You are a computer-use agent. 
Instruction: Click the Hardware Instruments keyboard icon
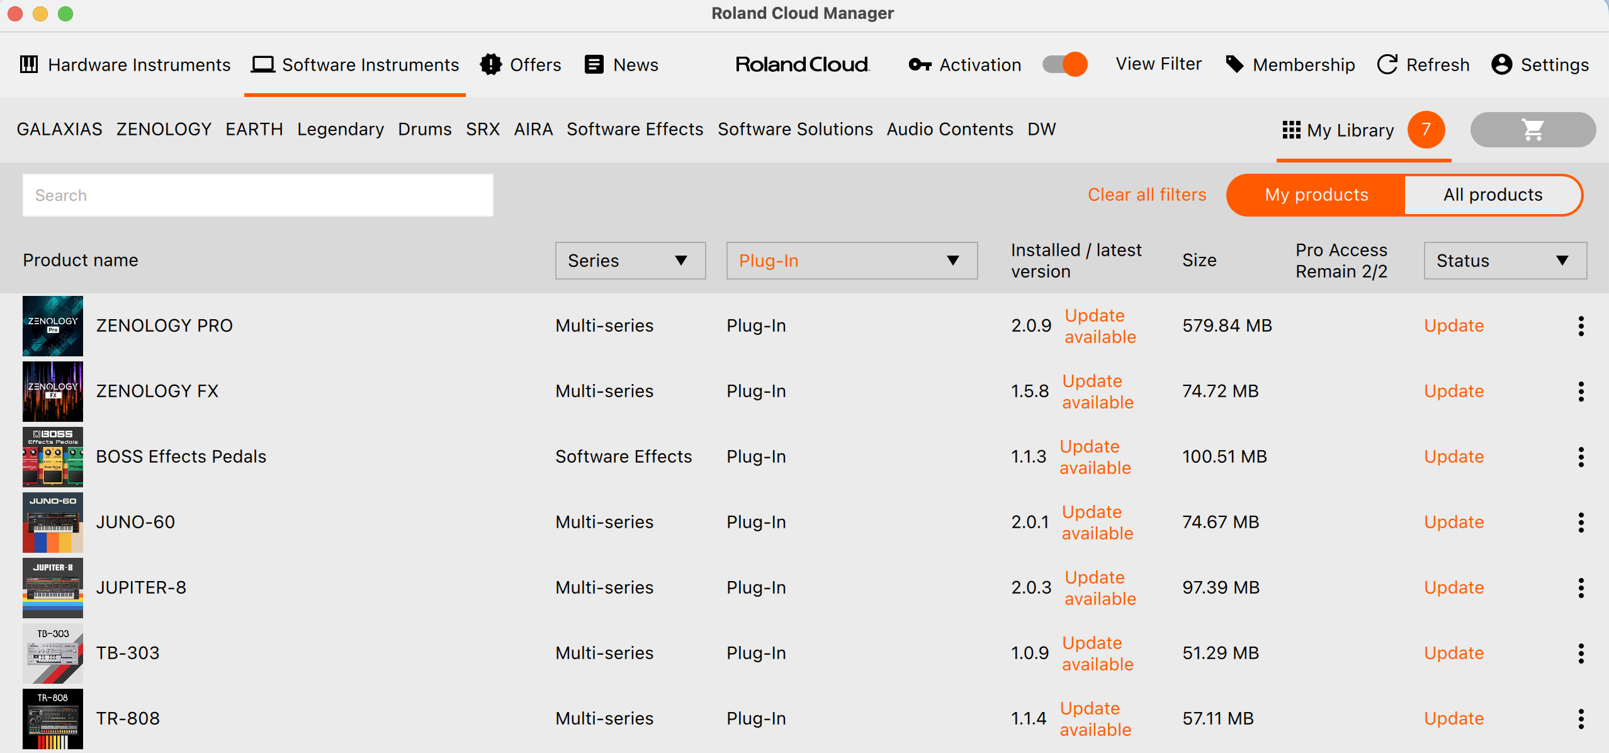click(x=29, y=64)
